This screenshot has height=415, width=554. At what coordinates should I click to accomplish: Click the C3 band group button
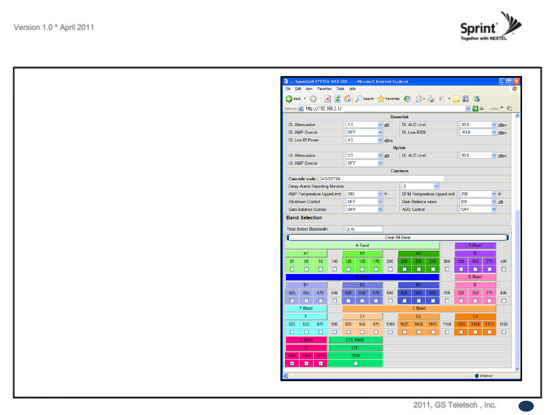point(475,317)
